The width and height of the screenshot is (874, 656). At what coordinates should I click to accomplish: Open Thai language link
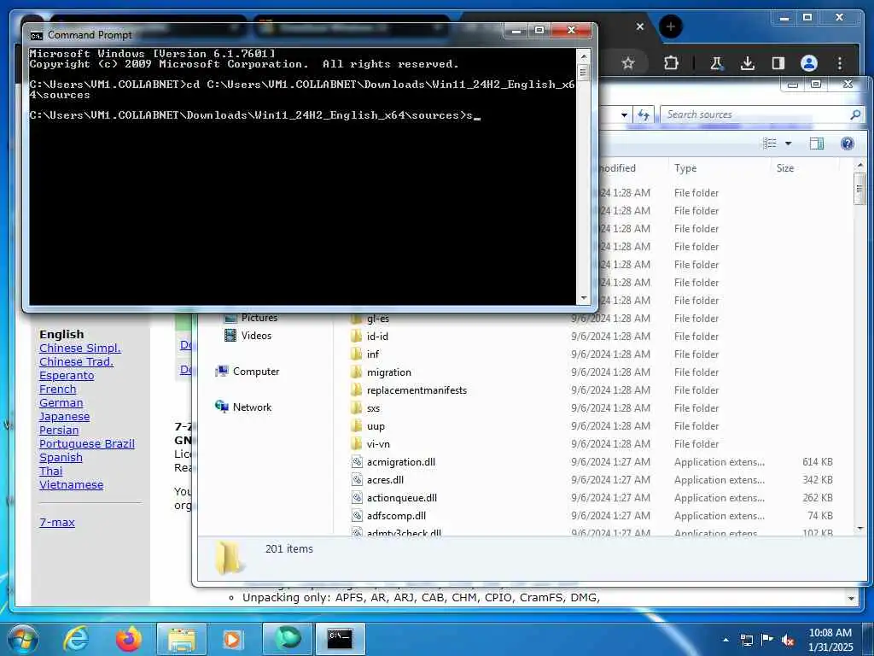[x=50, y=471]
